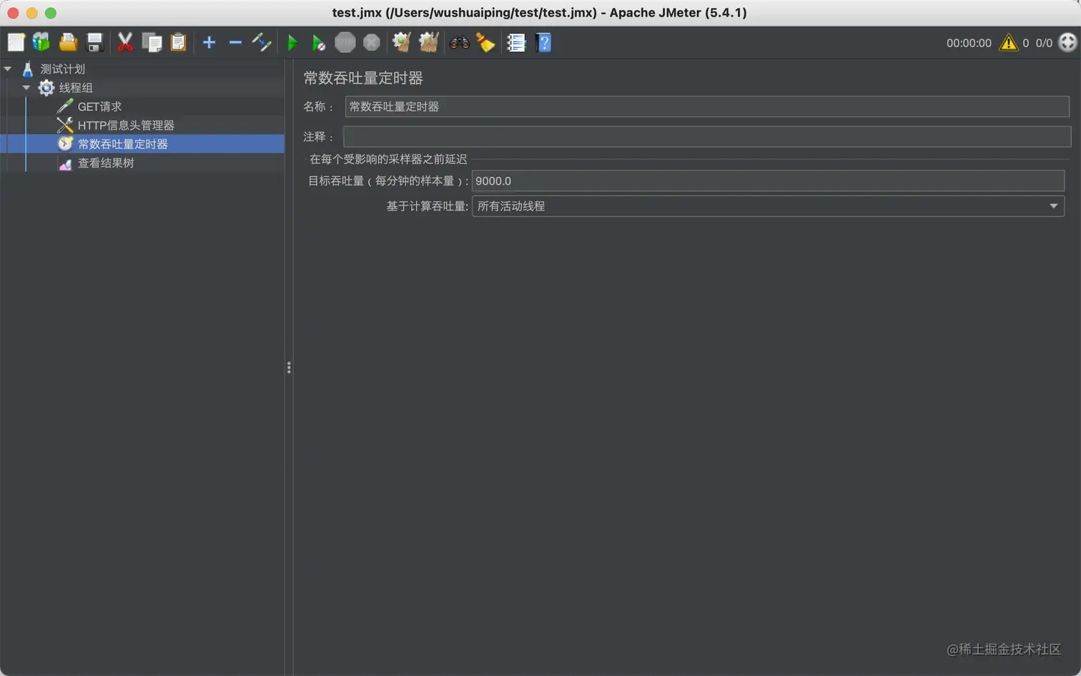The width and height of the screenshot is (1081, 676).
Task: Click the 0/0 active threads counter
Action: (x=1044, y=43)
